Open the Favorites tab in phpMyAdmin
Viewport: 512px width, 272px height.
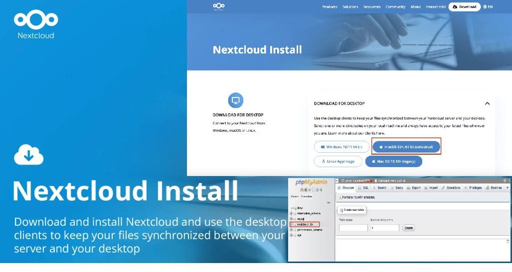(307, 196)
